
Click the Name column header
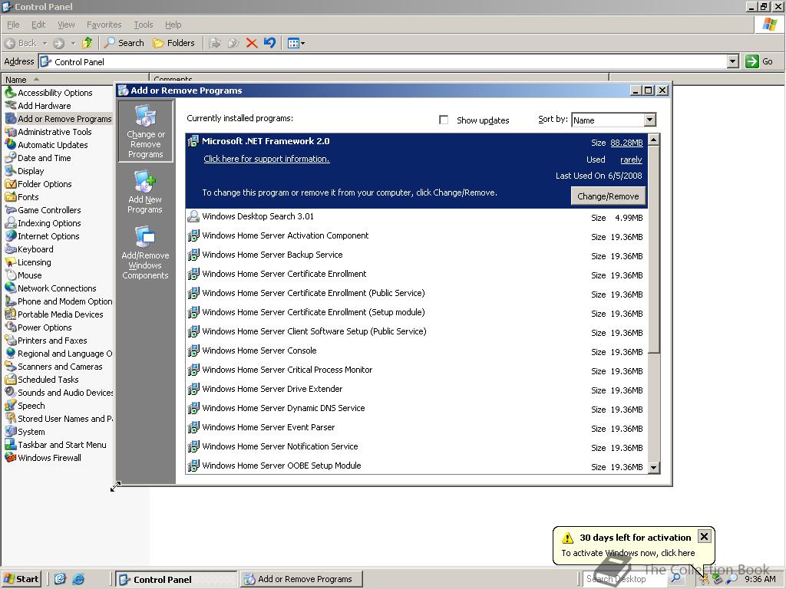(75, 79)
